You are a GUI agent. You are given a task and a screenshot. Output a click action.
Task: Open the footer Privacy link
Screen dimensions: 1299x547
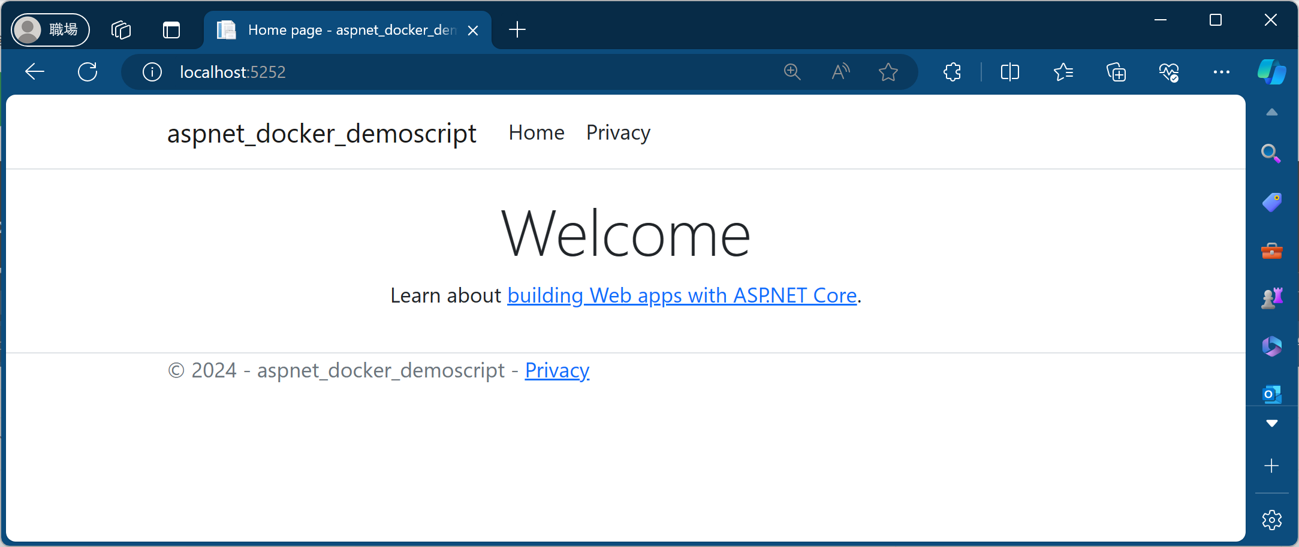tap(557, 370)
